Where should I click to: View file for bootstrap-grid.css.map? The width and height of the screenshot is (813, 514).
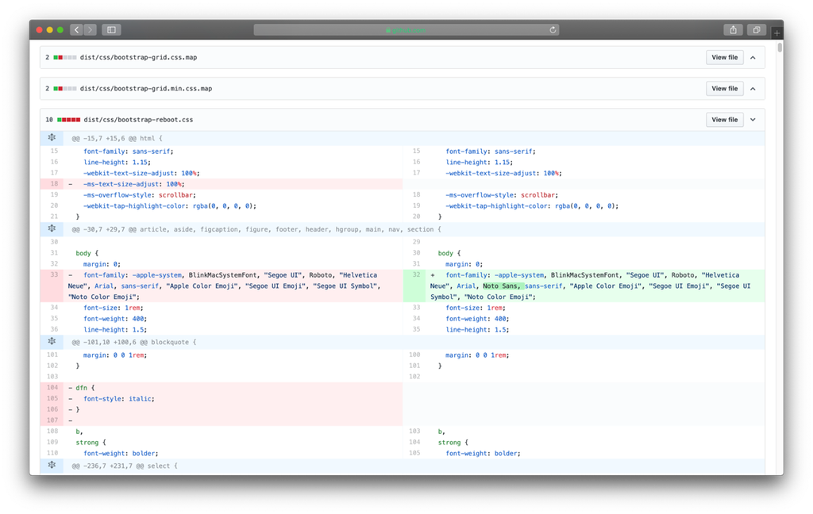(724, 58)
